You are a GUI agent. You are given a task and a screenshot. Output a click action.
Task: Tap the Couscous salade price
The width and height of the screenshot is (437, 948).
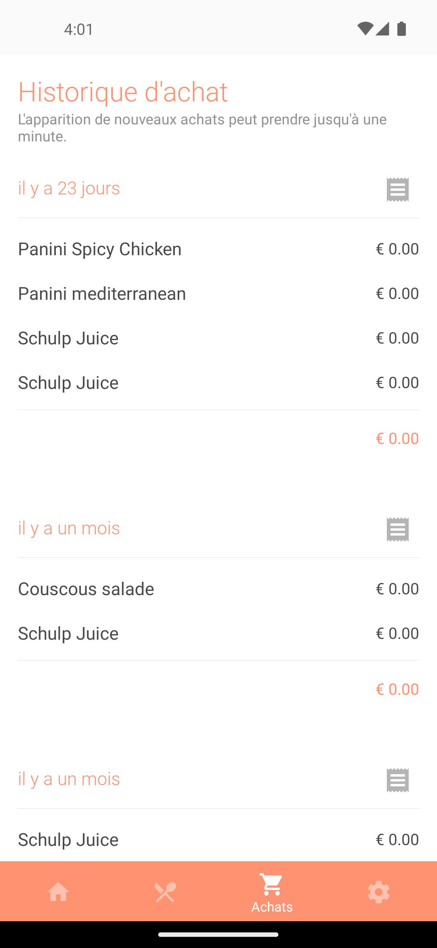click(397, 589)
